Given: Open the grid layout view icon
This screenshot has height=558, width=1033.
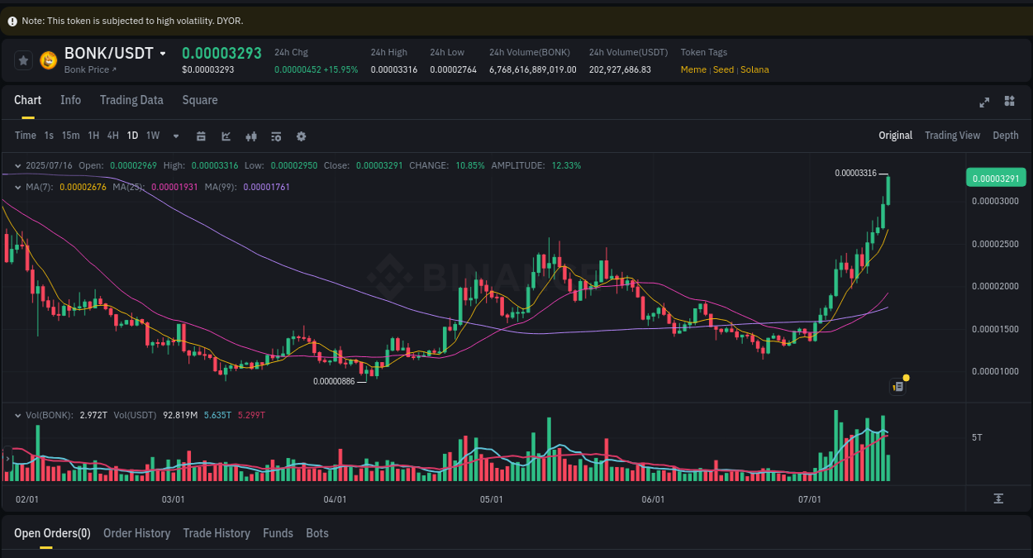Looking at the screenshot, I should click(1009, 101).
